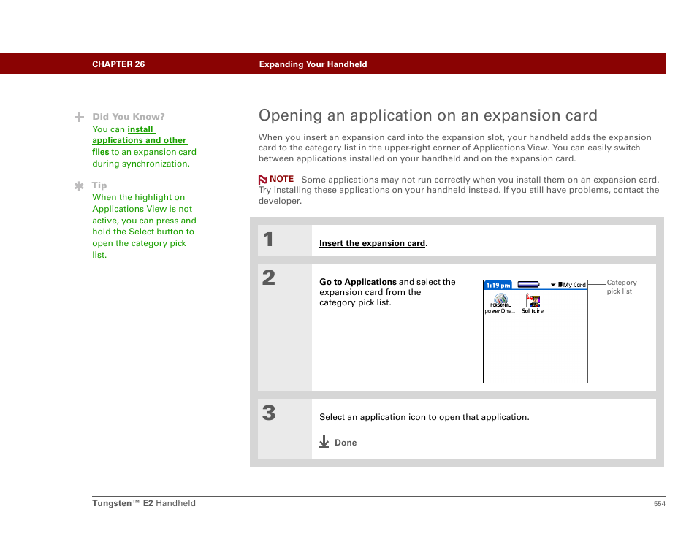Image resolution: width=697 pixels, height=539 pixels.
Task: Click the 1:19 pm time display
Action: pos(498,286)
